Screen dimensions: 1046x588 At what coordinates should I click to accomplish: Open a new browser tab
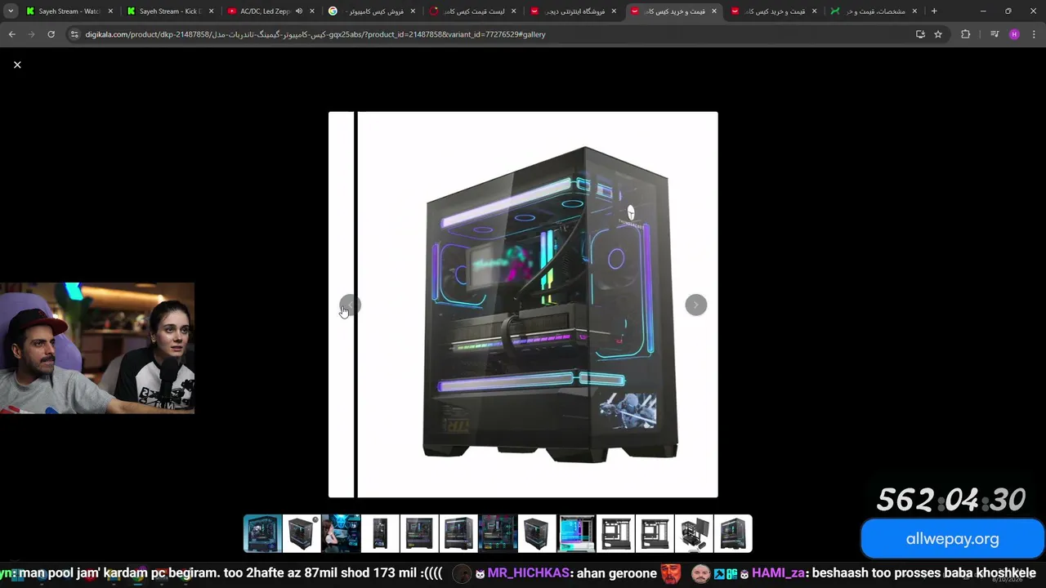[934, 11]
